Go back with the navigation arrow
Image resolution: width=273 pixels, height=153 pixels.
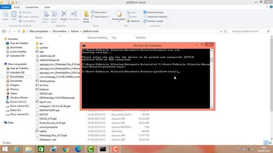coord(4,31)
